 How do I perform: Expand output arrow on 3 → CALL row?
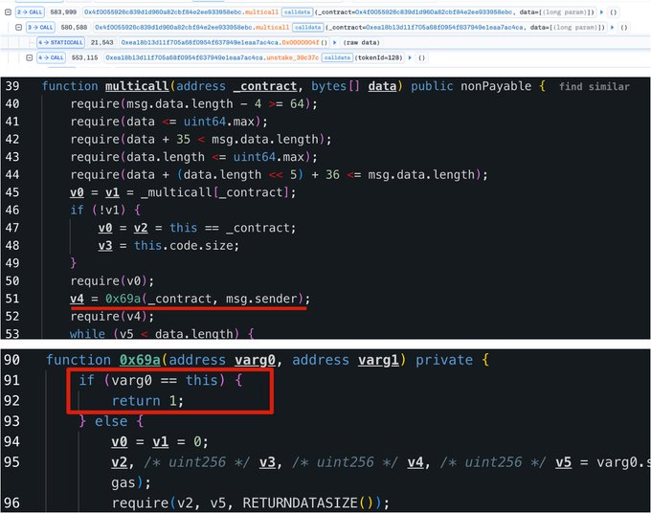[612, 28]
